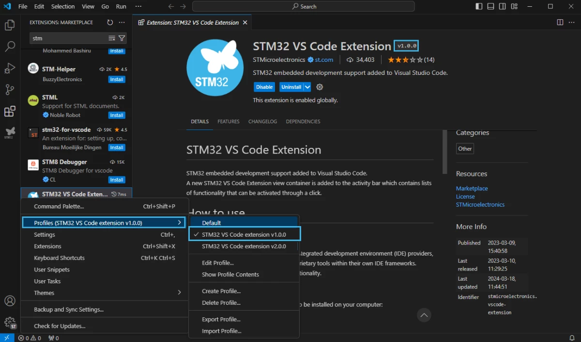Open Run and Debug view
The image size is (581, 342).
[x=10, y=68]
